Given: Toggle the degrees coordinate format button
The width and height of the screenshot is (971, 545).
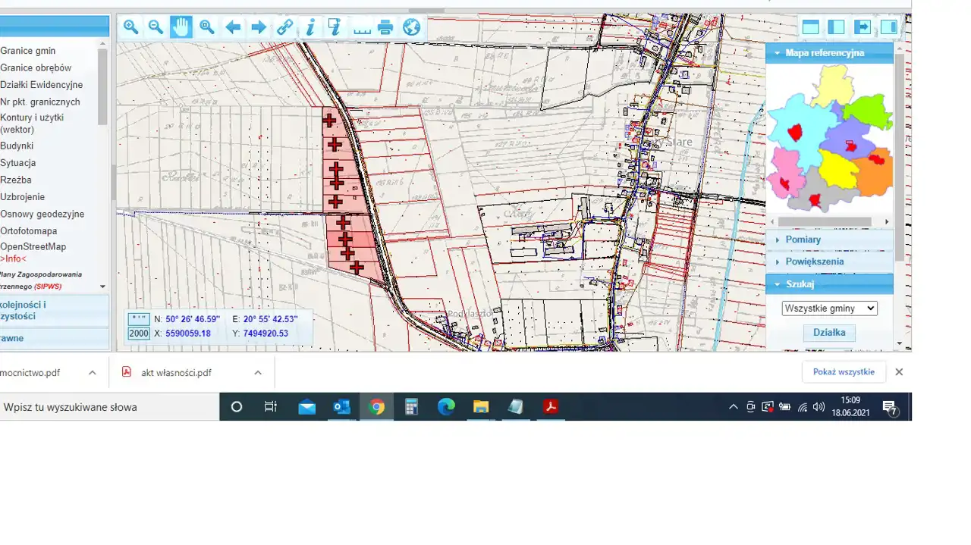Looking at the screenshot, I should pos(139,319).
